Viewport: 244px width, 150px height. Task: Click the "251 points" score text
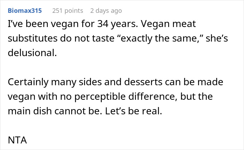click(68, 11)
